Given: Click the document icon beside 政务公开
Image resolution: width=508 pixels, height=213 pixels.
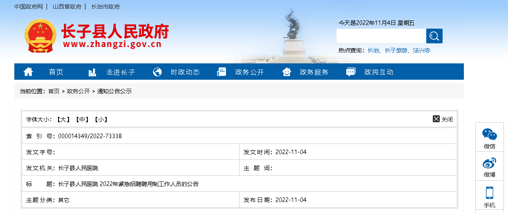Looking at the screenshot, I should tap(221, 72).
